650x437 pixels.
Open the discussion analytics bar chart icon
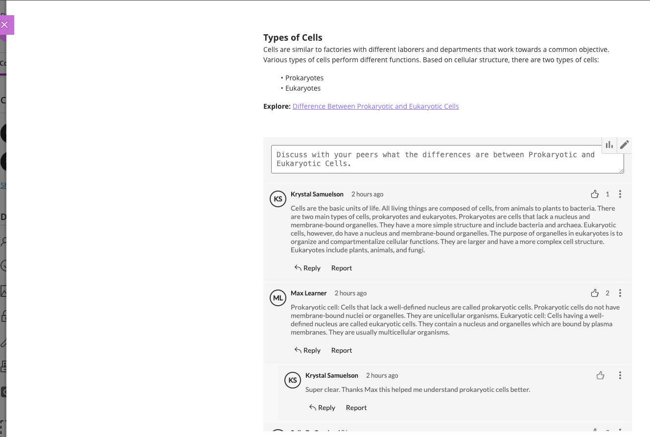click(x=609, y=145)
